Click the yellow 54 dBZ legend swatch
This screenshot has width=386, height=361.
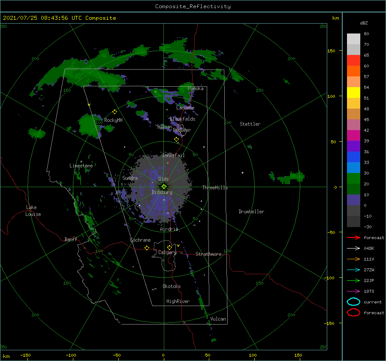353,92
